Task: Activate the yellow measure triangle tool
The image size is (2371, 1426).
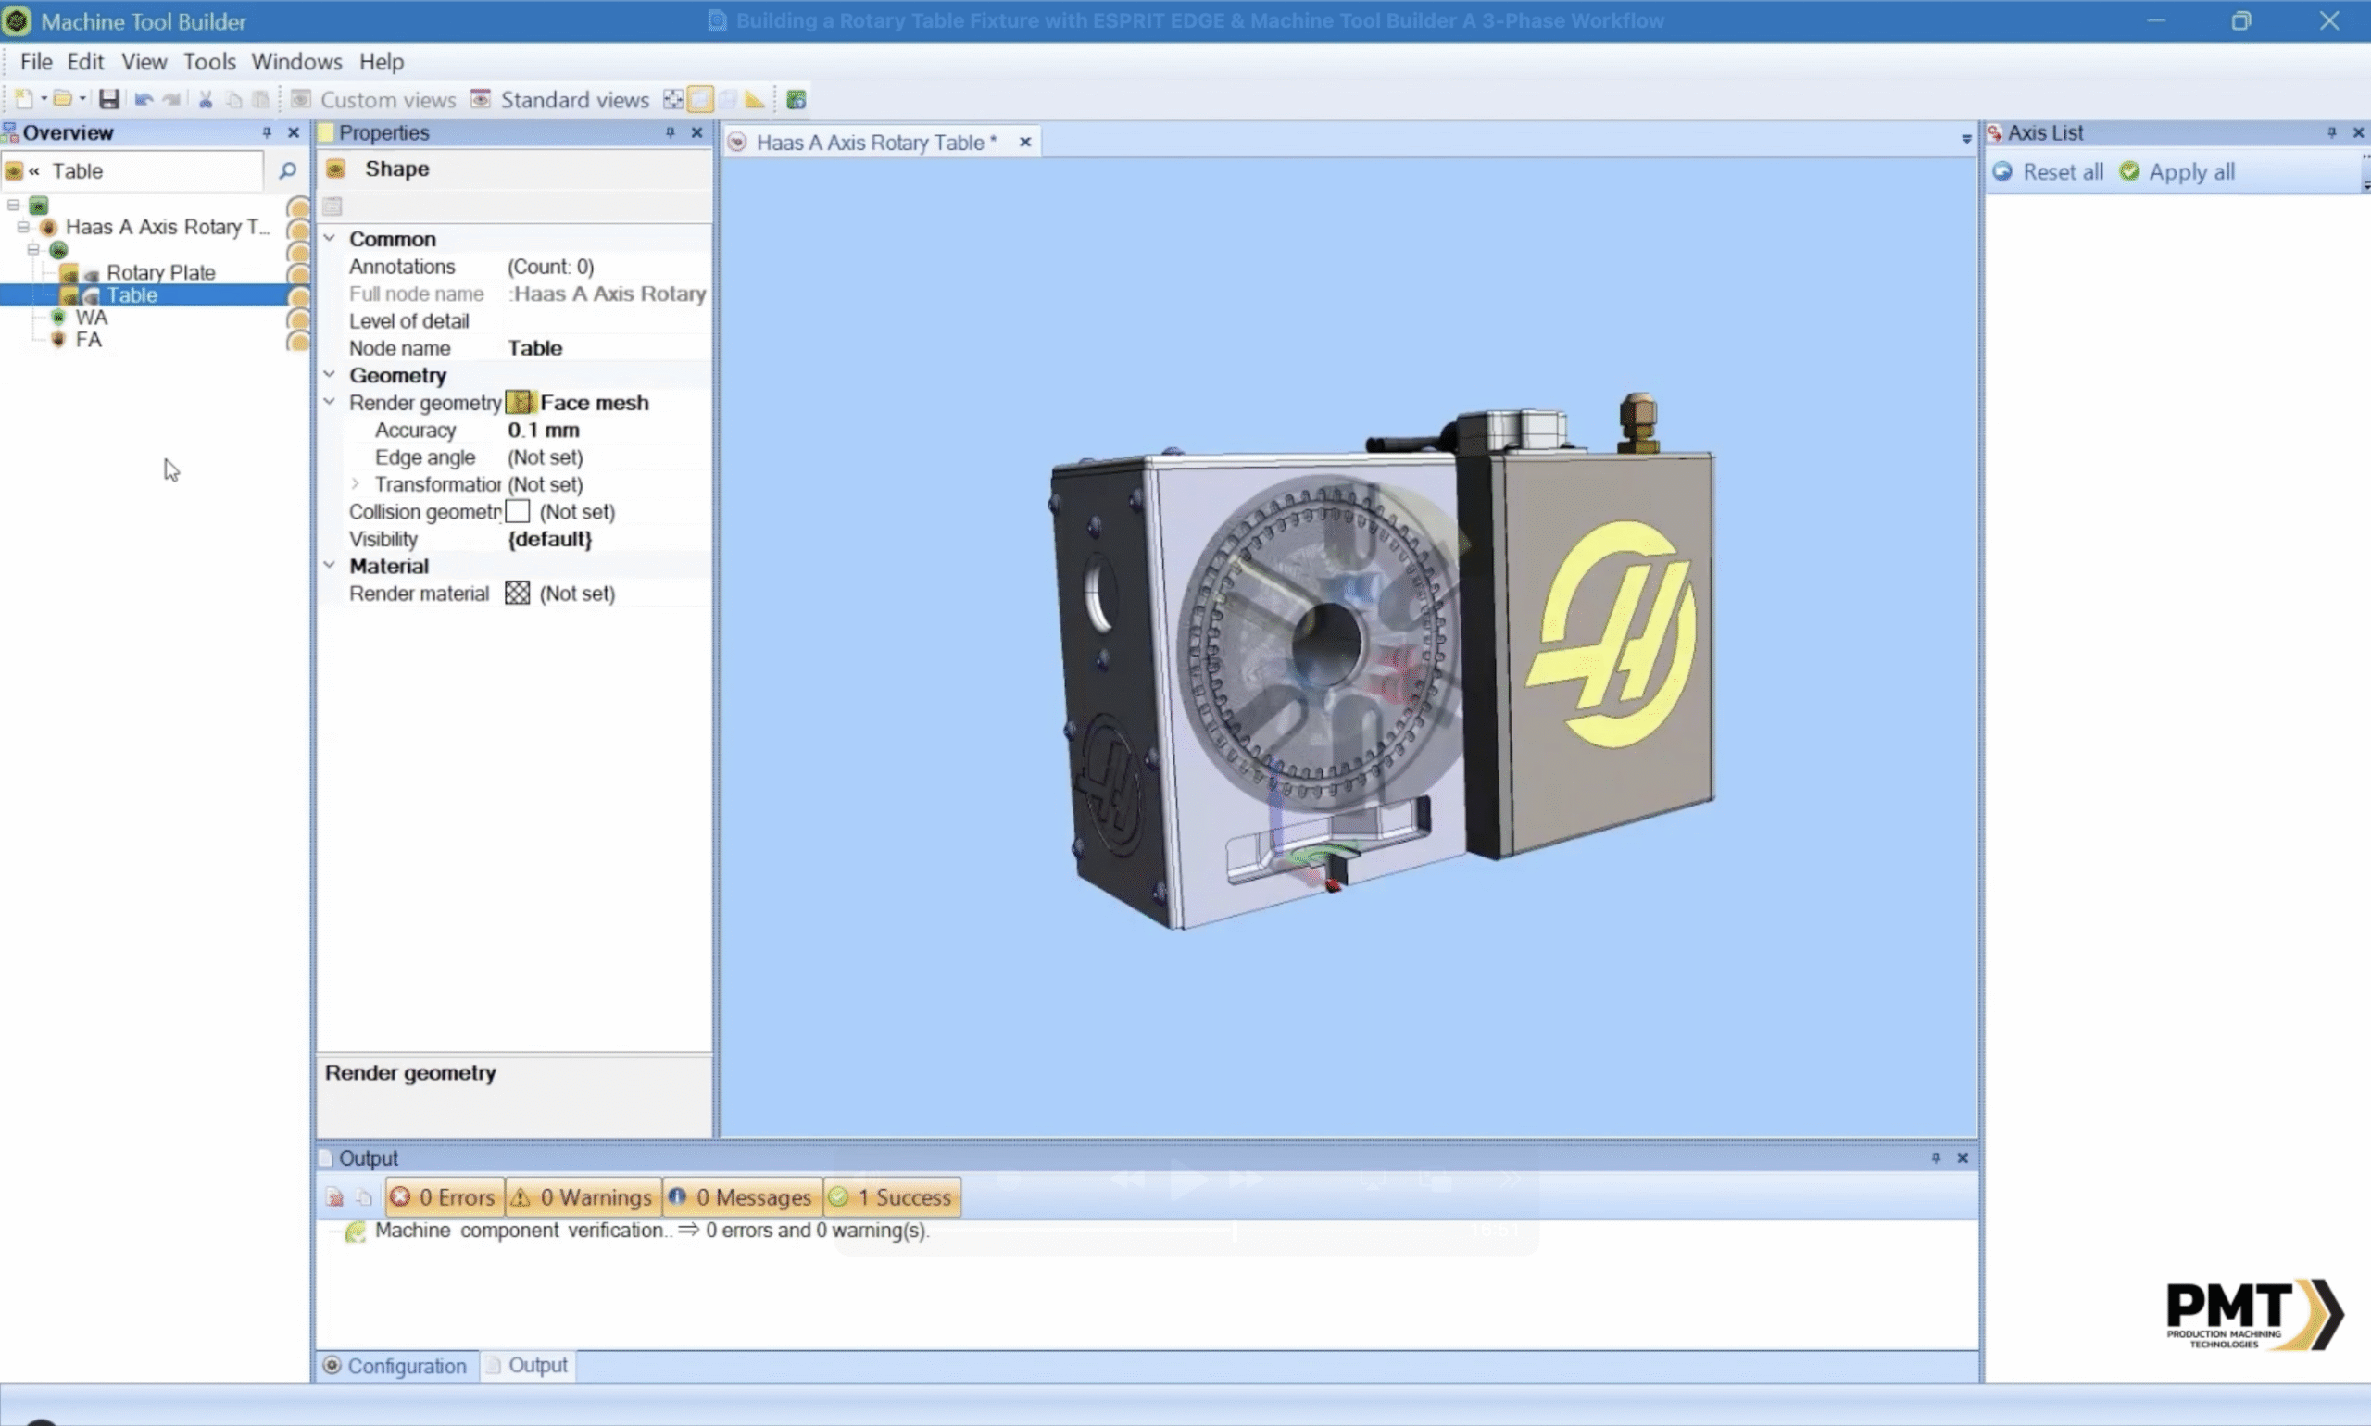Action: pyautogui.click(x=755, y=99)
